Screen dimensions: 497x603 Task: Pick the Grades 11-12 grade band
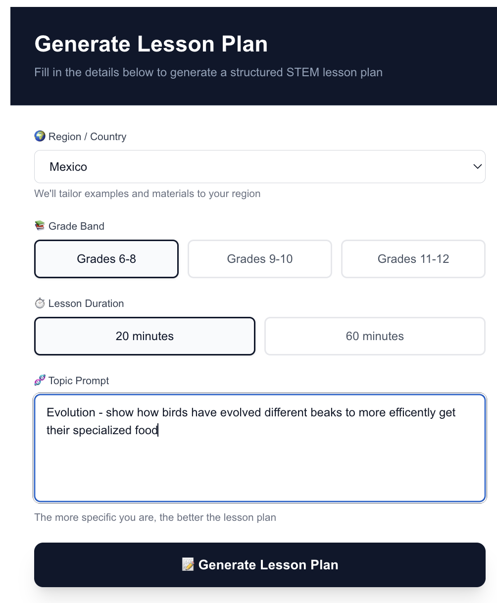pyautogui.click(x=413, y=259)
